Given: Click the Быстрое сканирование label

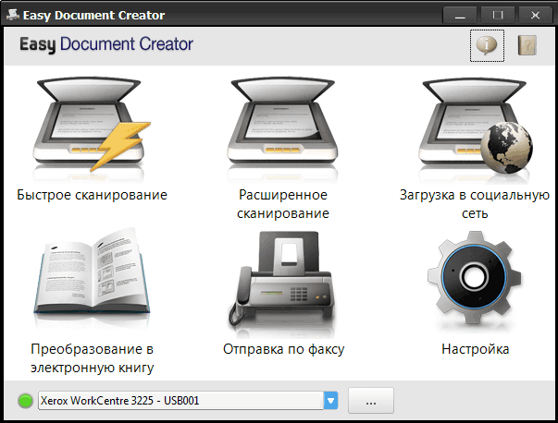Looking at the screenshot, I should pyautogui.click(x=92, y=195).
